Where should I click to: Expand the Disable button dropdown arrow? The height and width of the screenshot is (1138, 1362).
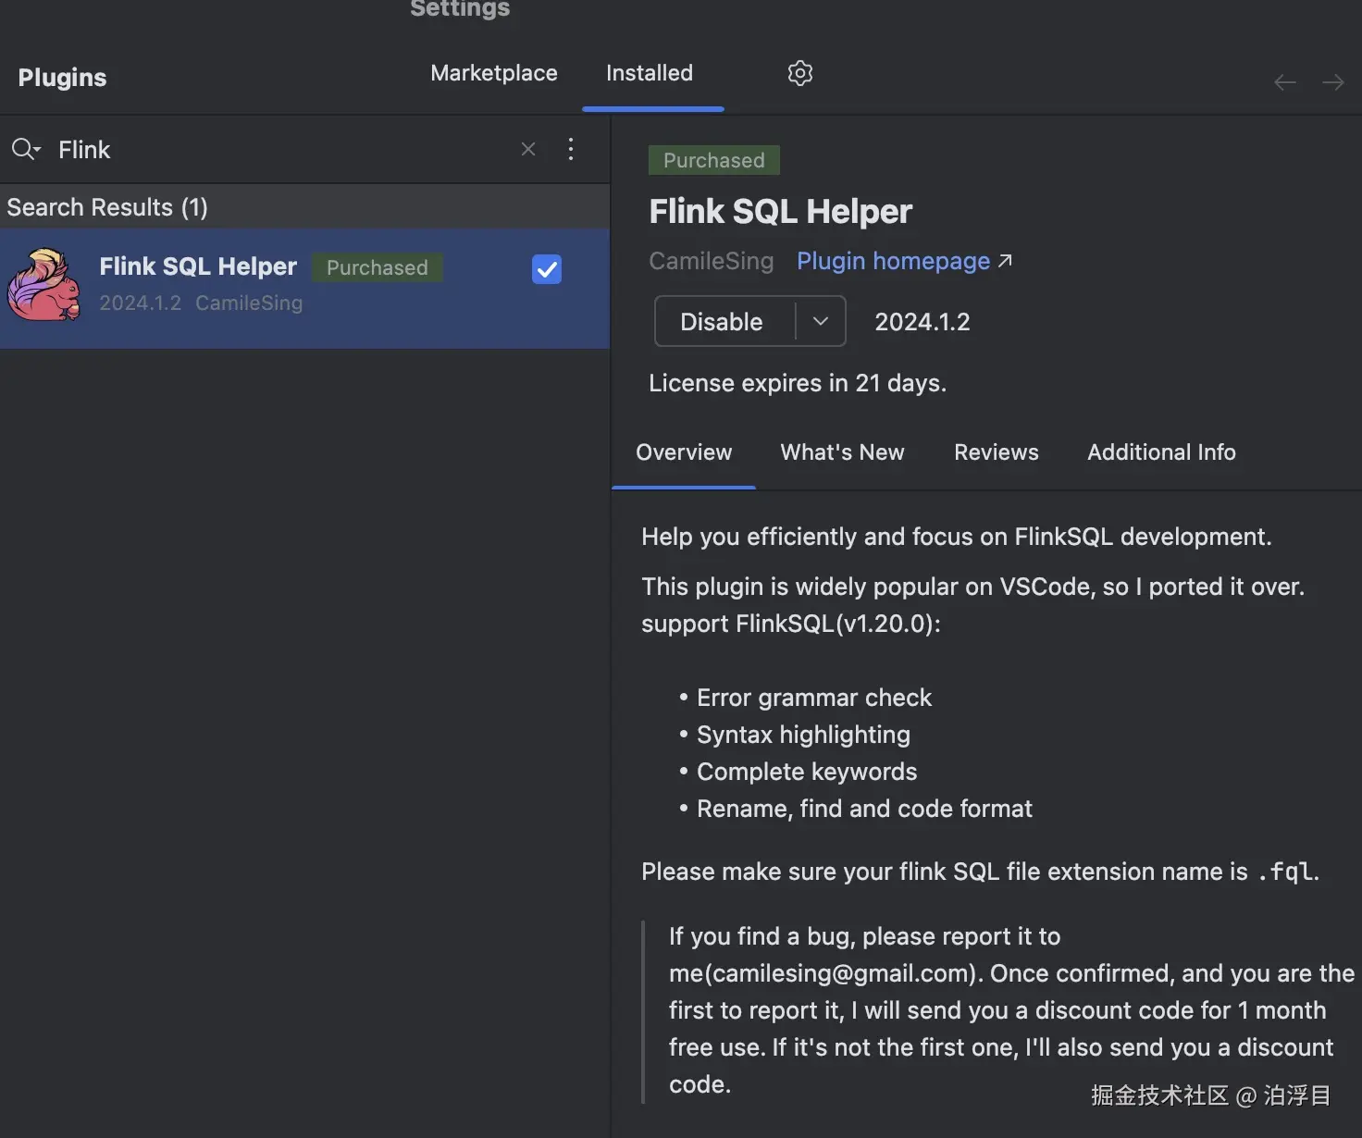point(821,321)
